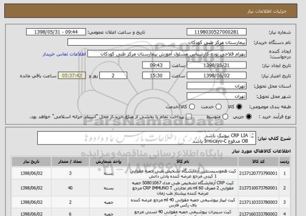Click the اطلاعات کالاهای مورد نیاز heading
This screenshot has height=216, width=306.
pyautogui.click(x=261, y=151)
